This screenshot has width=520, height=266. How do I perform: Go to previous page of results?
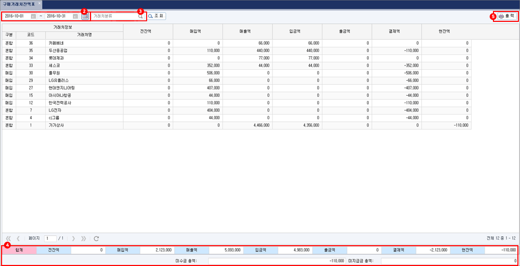(18, 238)
